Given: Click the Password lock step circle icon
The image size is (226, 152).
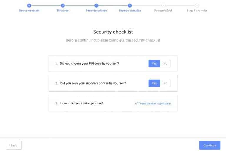Looking at the screenshot, I should pos(163,5).
